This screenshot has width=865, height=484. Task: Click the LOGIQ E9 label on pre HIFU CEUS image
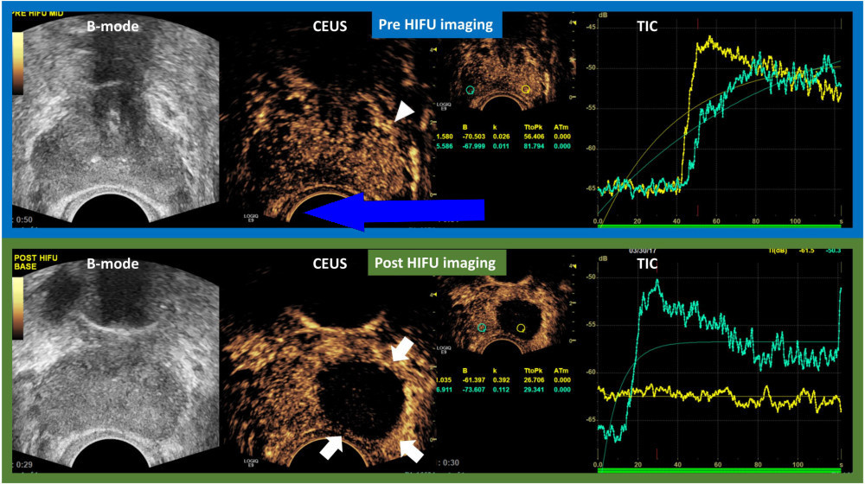tap(251, 218)
